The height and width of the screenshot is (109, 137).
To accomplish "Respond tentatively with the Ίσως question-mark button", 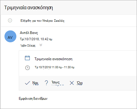I will pyautogui.click(x=54, y=83).
